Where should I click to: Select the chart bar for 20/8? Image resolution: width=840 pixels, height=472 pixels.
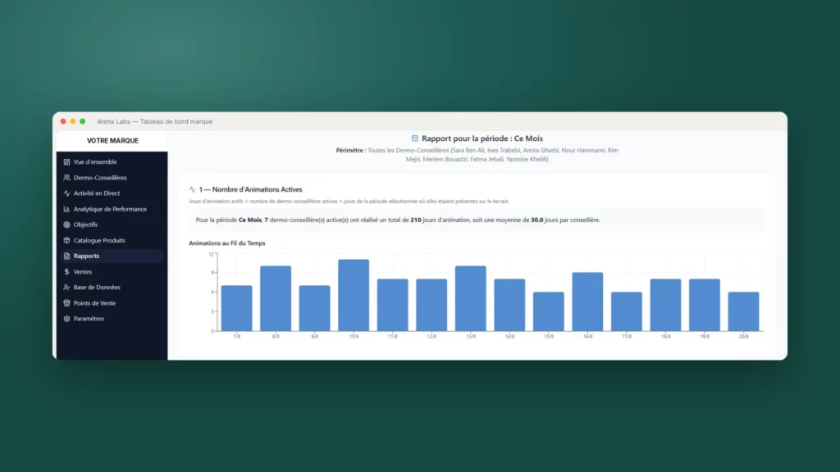[x=743, y=311]
